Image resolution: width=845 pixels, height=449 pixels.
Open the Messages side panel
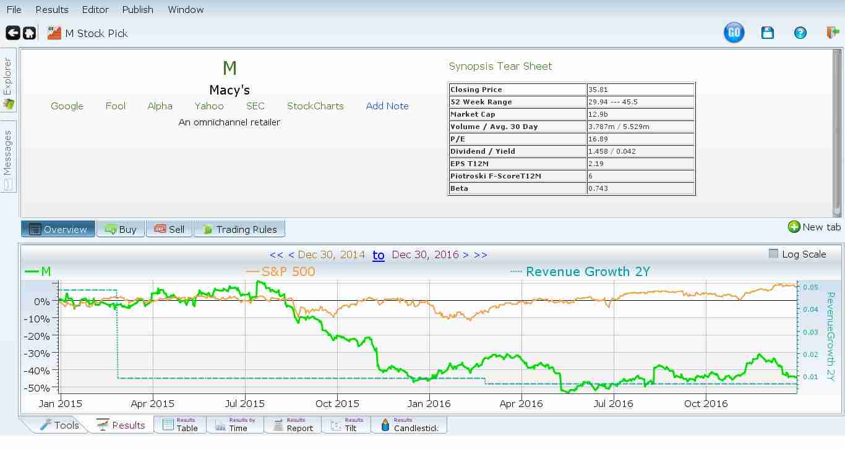coord(8,157)
